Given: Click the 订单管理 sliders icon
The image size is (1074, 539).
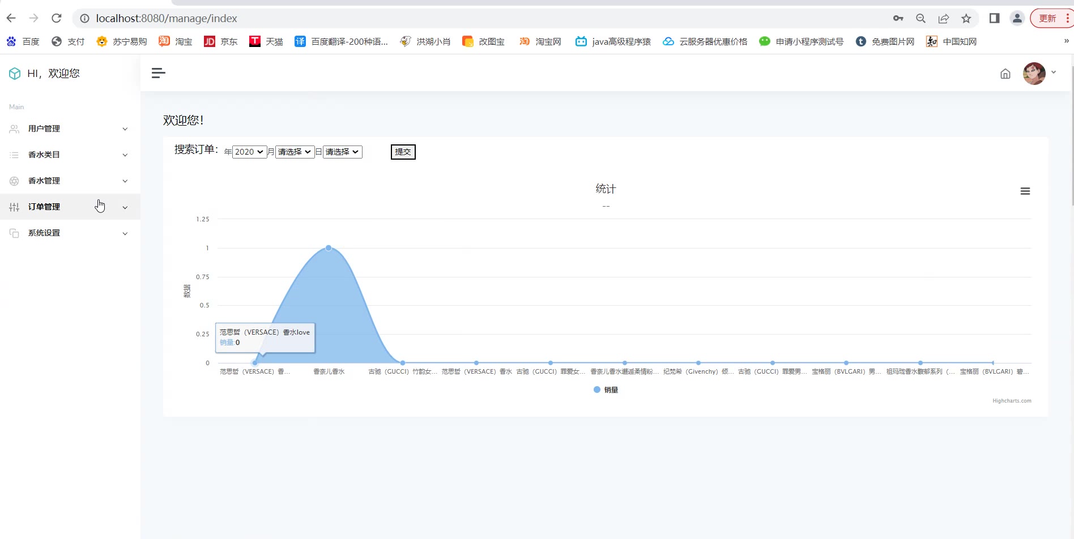Looking at the screenshot, I should click(x=14, y=207).
